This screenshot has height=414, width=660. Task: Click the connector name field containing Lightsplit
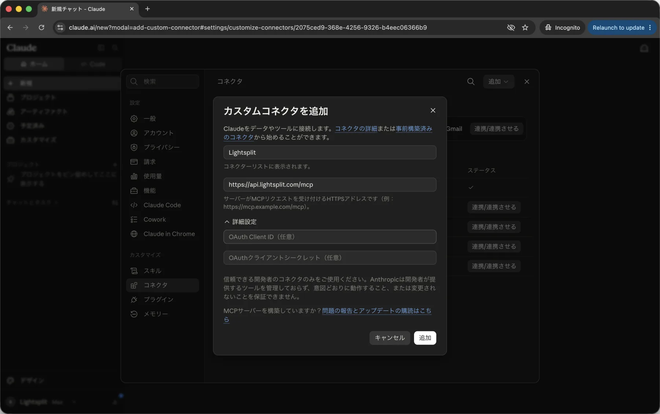330,152
